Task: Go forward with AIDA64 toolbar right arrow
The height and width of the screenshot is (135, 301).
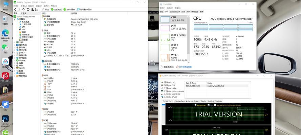Action: [x=19, y=9]
